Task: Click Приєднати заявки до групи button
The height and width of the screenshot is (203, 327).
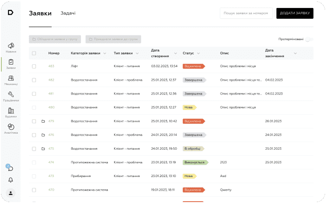Action: [113, 39]
